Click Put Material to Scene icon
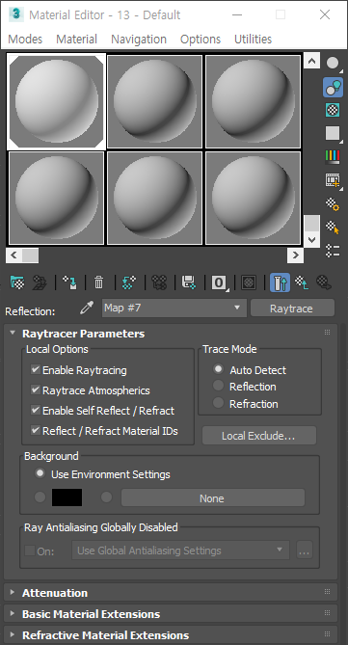The width and height of the screenshot is (348, 645). pyautogui.click(x=40, y=282)
